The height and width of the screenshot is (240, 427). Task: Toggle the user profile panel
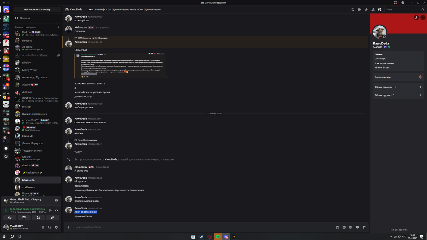pos(380,10)
